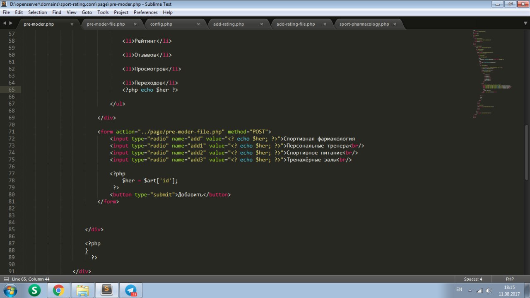Open Telegram from the taskbar
Viewport: 530px width, 298px height.
(131, 290)
